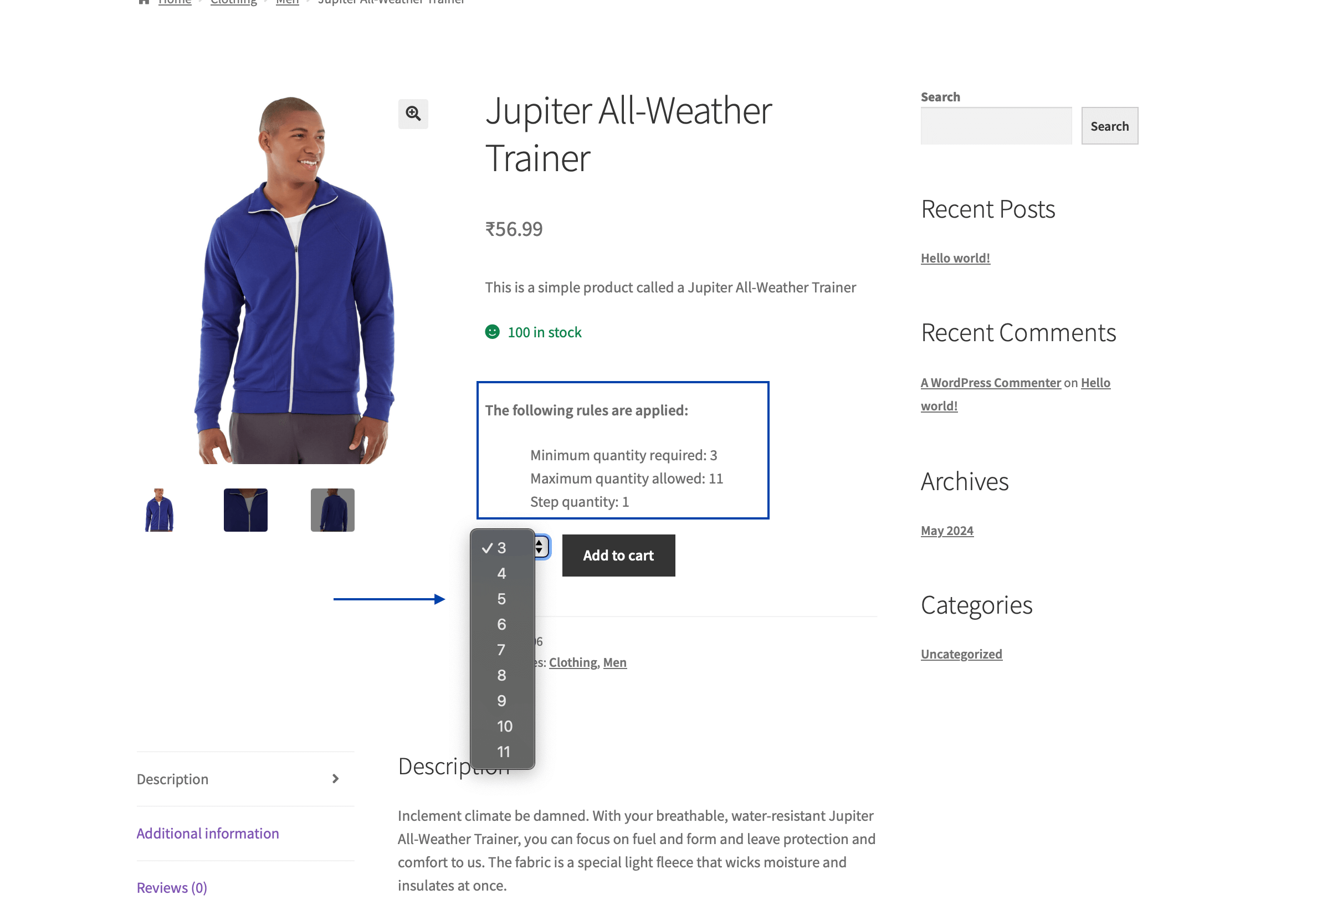1327x900 pixels.
Task: Select quantity 7 from dropdown list
Action: (x=501, y=649)
